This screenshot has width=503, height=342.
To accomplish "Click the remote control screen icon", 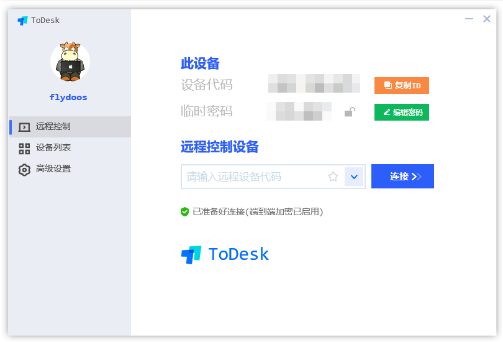I will pyautogui.click(x=24, y=127).
